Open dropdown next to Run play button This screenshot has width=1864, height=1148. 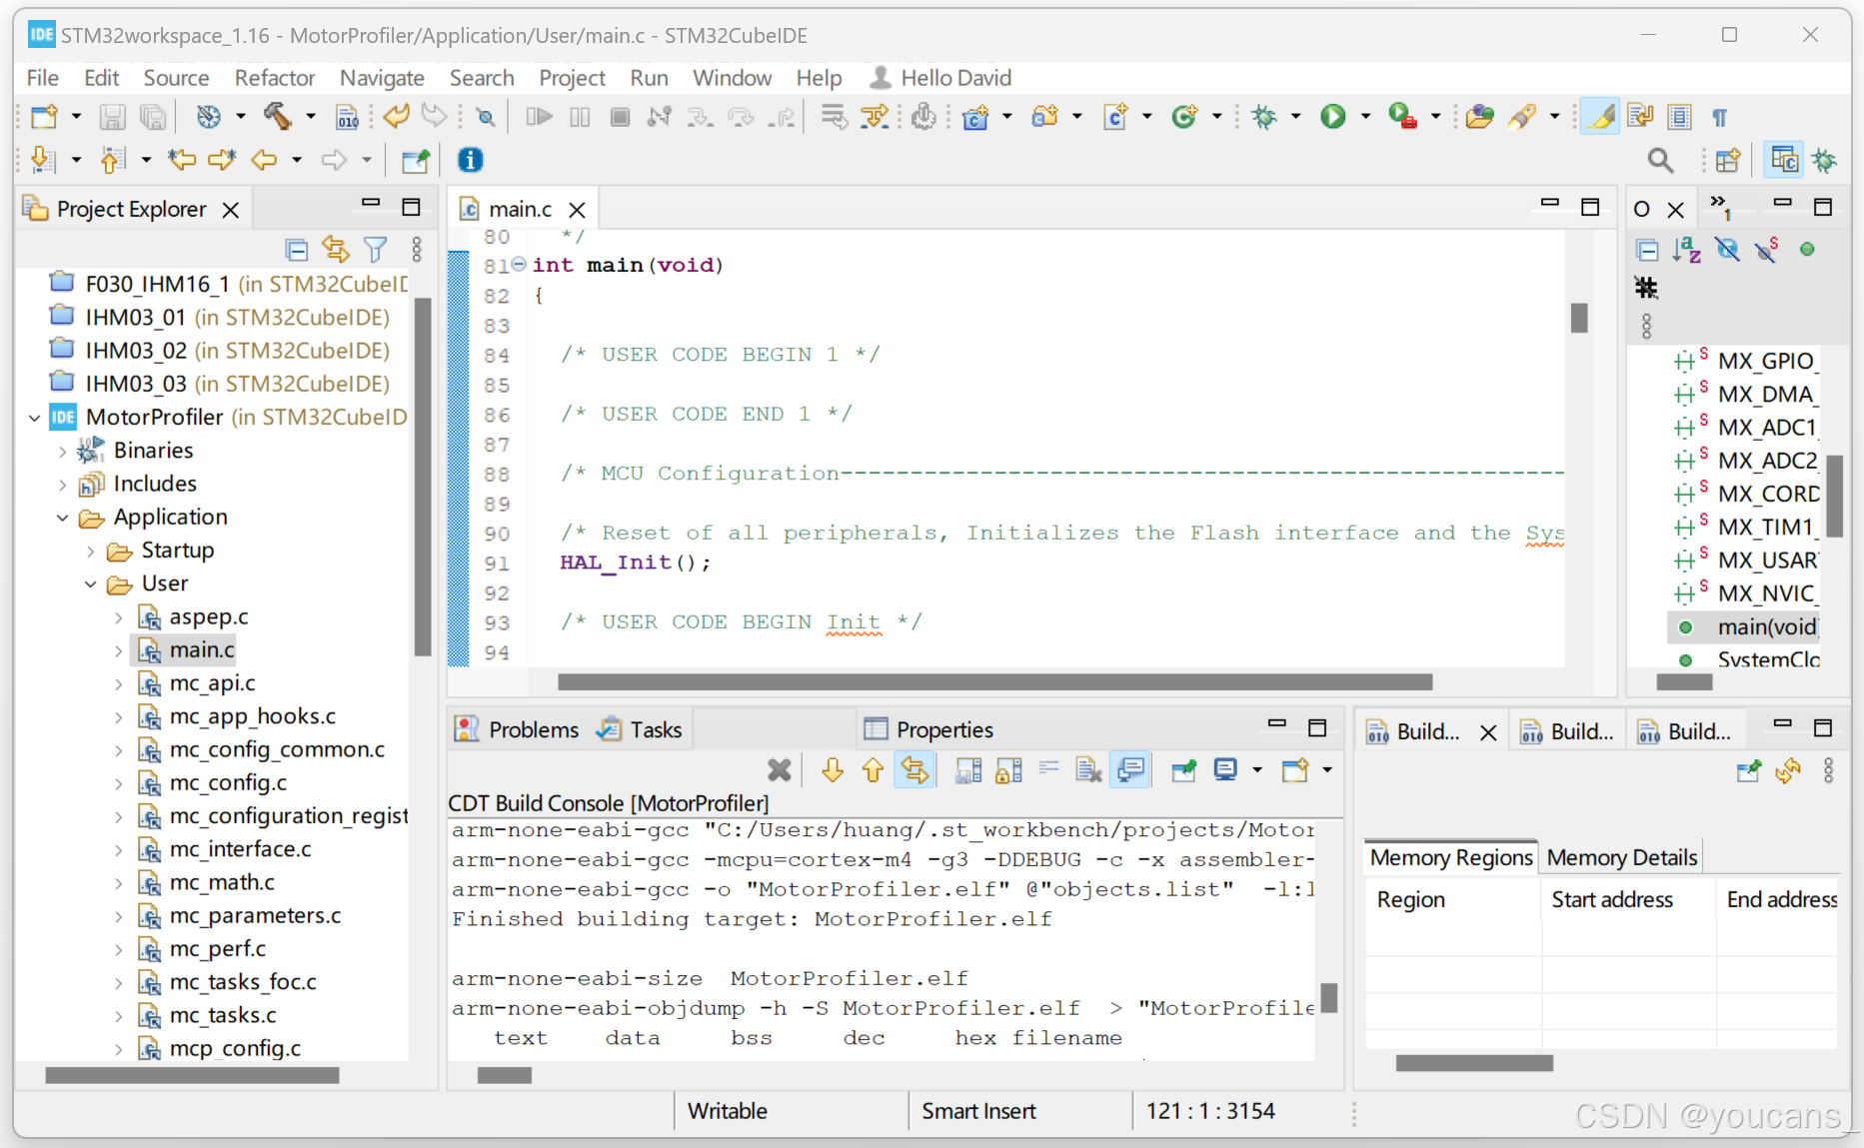1365,117
